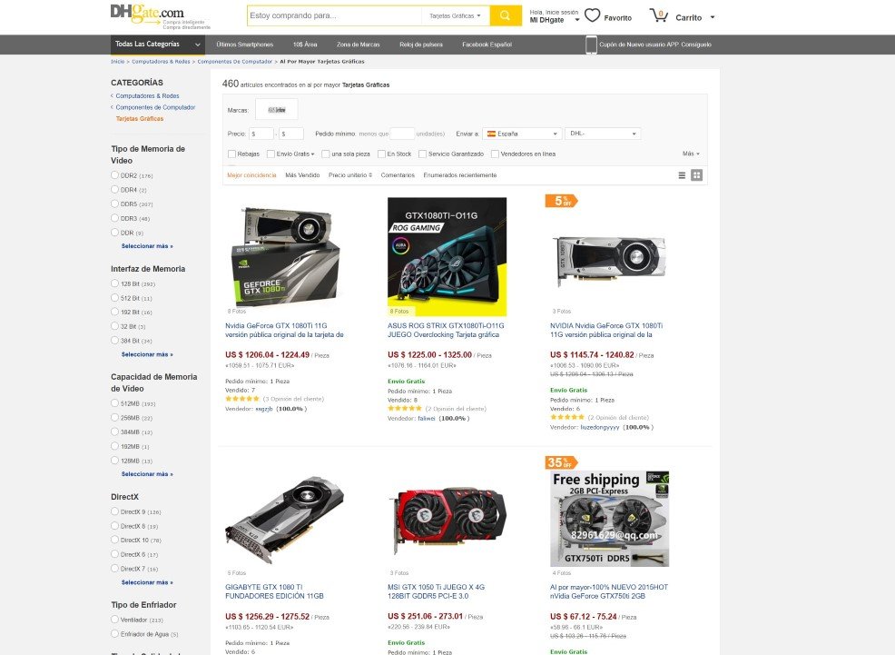Open the España shipping country dropdown
895x655 pixels.
tap(522, 134)
